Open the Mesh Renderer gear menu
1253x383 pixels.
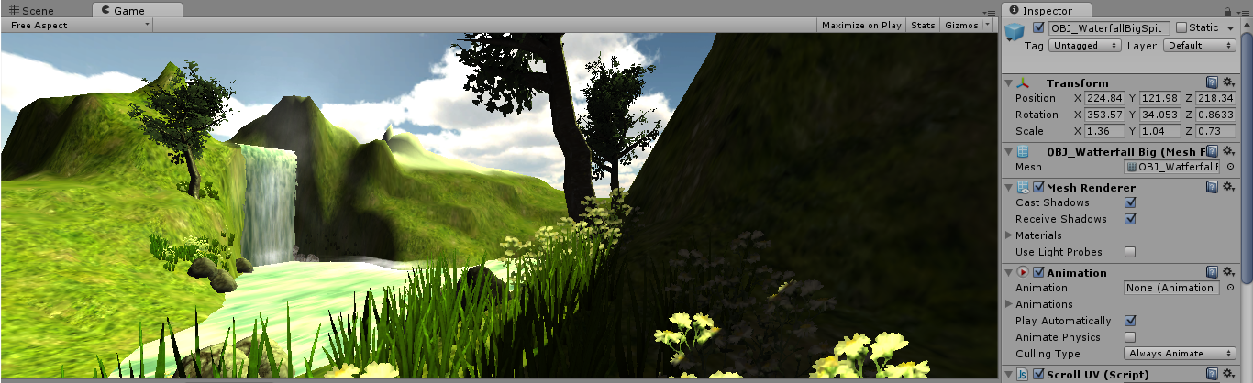pyautogui.click(x=1228, y=187)
